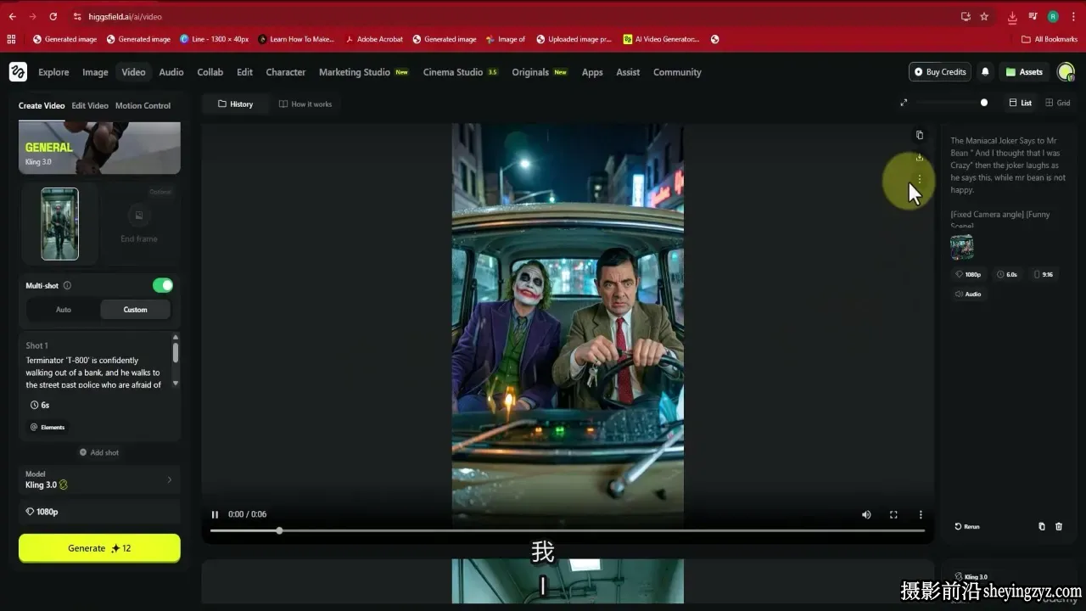Expand the Model Kling 3.0 selector

[x=99, y=479]
